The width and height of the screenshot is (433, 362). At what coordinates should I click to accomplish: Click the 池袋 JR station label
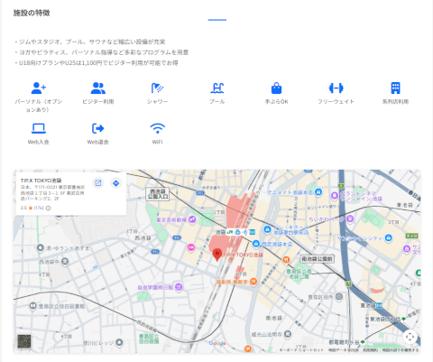220,232
